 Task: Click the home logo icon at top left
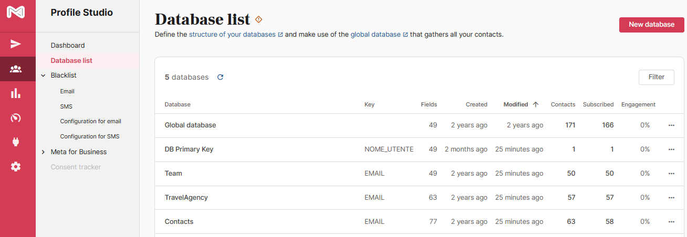click(16, 12)
